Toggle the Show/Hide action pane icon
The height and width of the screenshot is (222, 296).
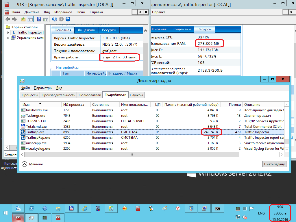pos(45,19)
